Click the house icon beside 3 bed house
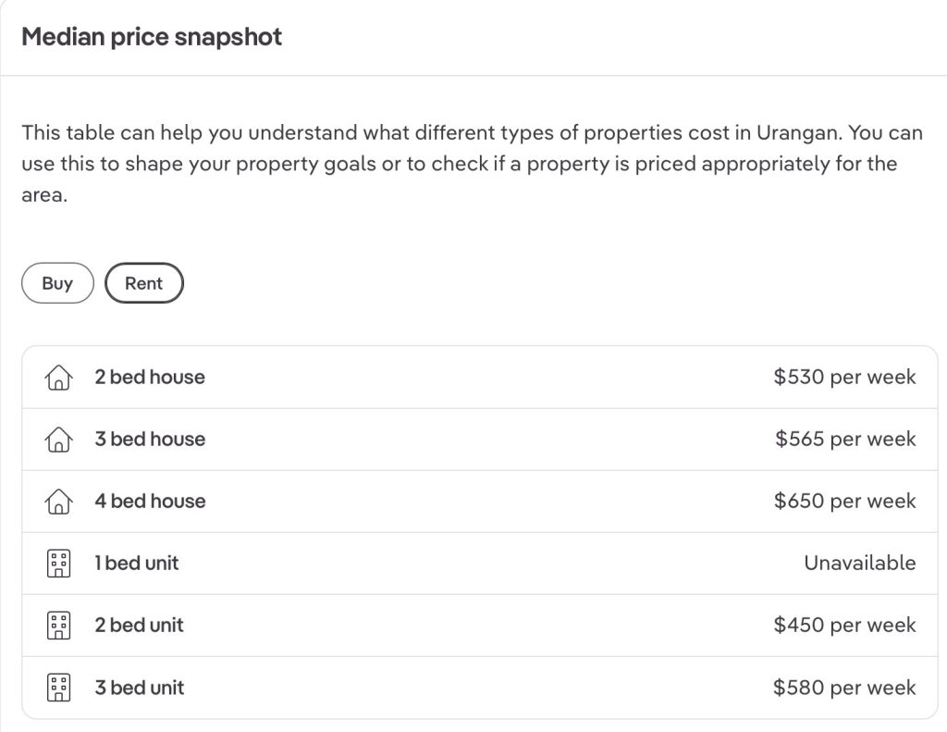 [58, 440]
